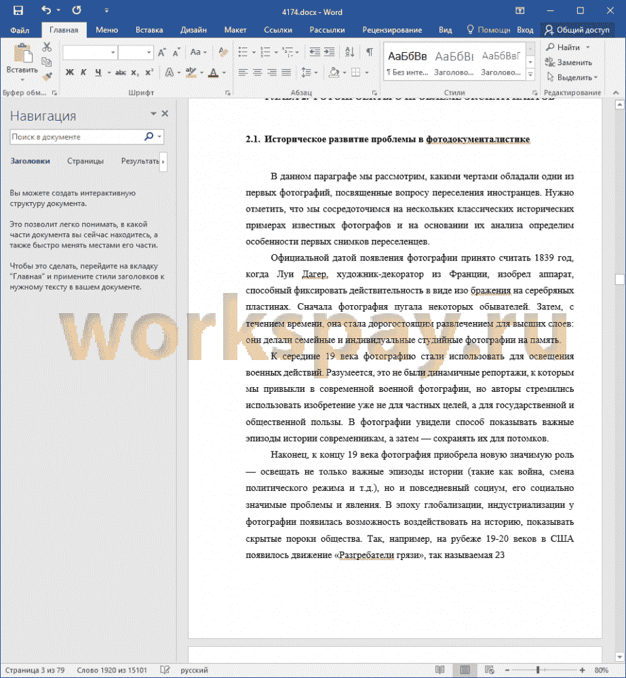Switch to the Макет ribbon tab

[x=235, y=30]
